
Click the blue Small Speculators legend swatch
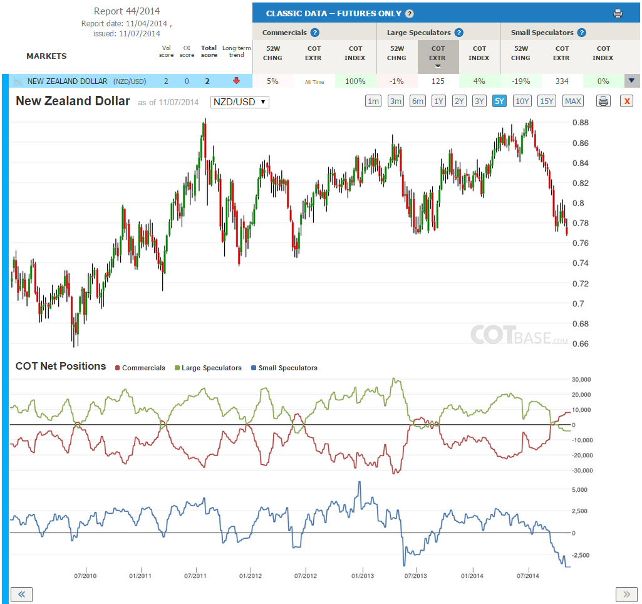tap(254, 368)
